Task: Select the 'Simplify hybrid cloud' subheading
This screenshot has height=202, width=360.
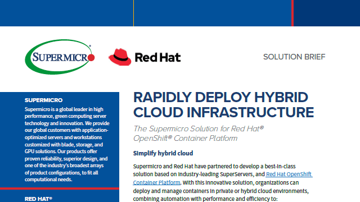Action: coord(163,153)
